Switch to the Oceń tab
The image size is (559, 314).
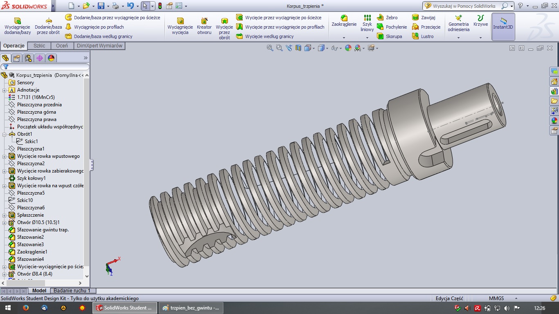(x=62, y=46)
